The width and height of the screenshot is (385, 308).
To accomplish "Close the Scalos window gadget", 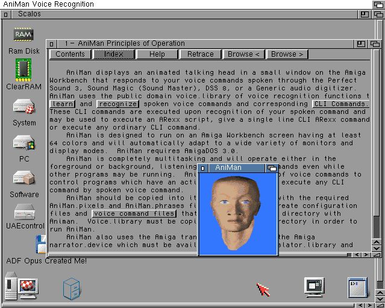I will [5, 14].
